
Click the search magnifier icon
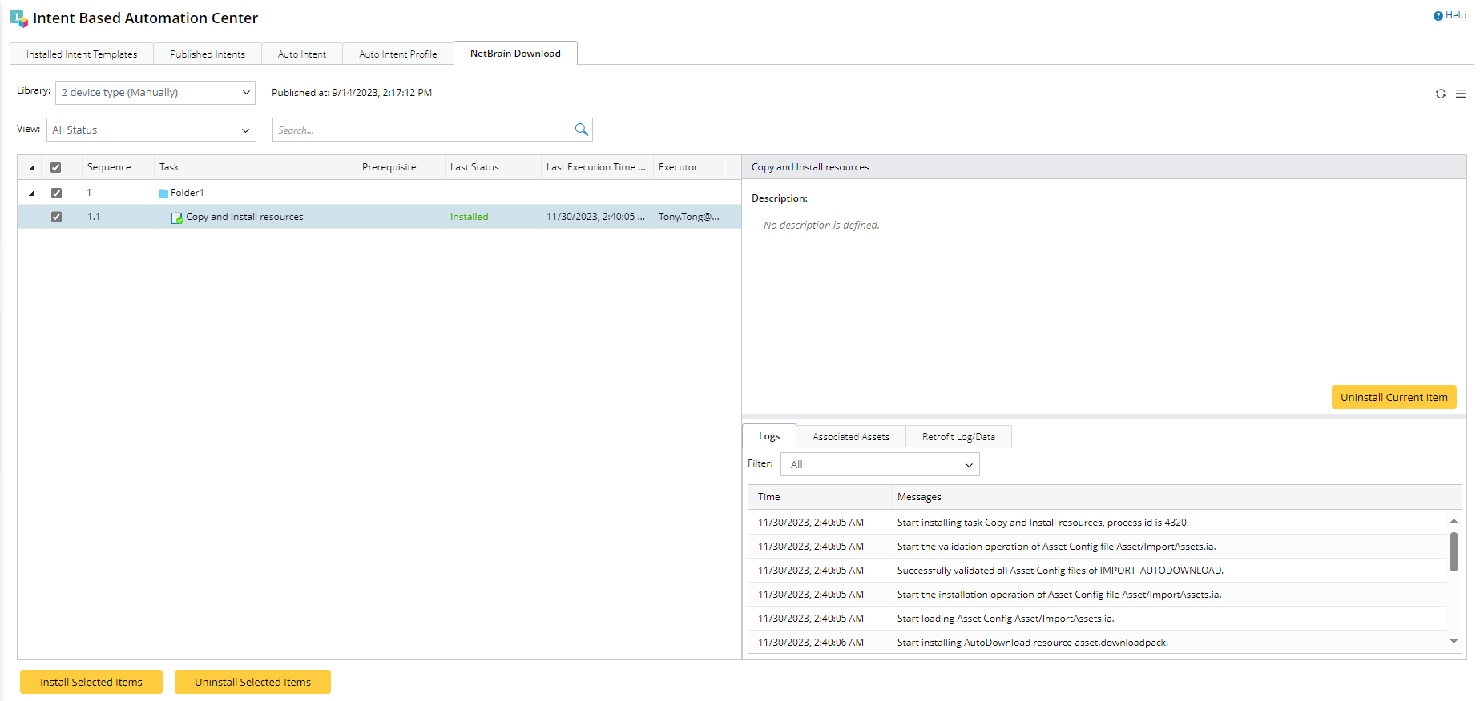(581, 130)
